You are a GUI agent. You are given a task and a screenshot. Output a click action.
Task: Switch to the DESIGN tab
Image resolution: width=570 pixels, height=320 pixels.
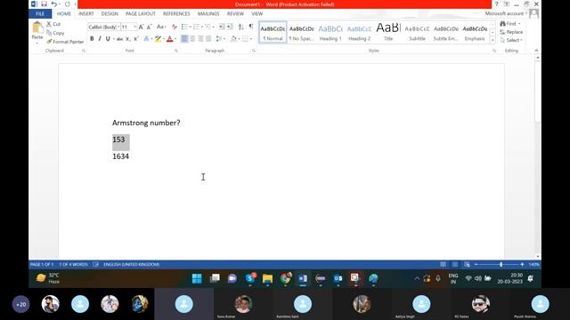pyautogui.click(x=110, y=14)
